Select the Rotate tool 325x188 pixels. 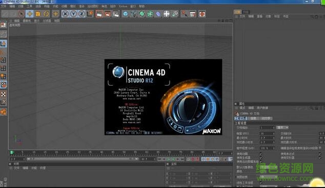[46, 14]
